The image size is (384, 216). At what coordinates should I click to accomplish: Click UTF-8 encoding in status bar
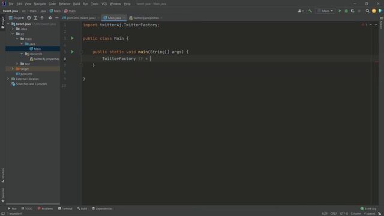344,214
